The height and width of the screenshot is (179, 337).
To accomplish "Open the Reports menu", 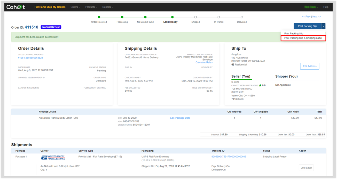I will pos(108,7).
